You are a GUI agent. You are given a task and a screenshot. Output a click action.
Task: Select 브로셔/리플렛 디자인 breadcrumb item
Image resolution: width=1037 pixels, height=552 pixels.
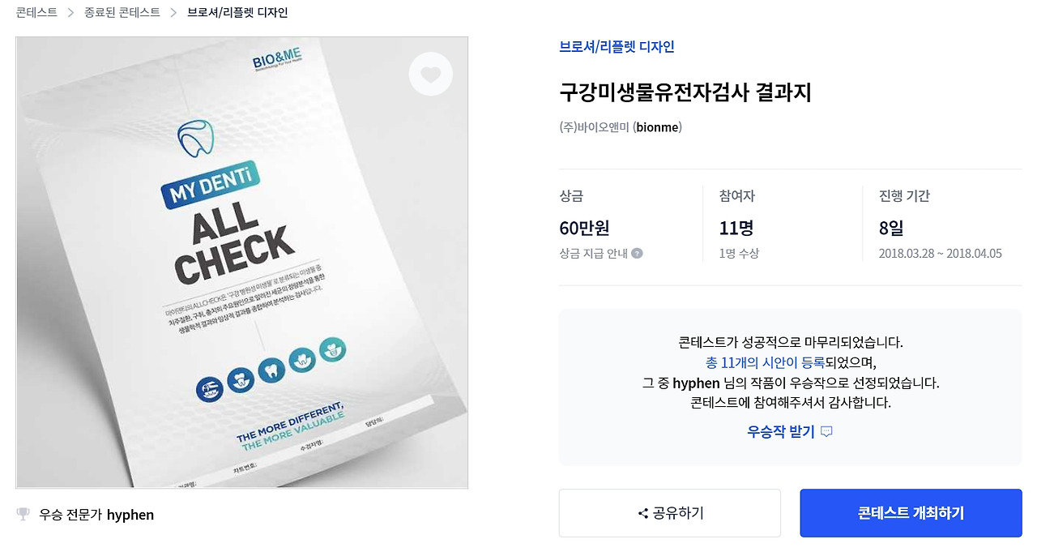[237, 13]
